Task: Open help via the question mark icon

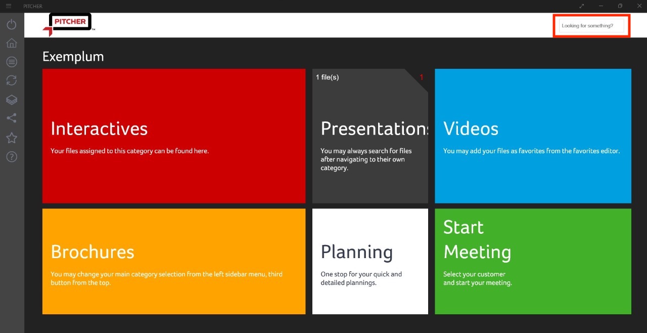Action: tap(12, 156)
